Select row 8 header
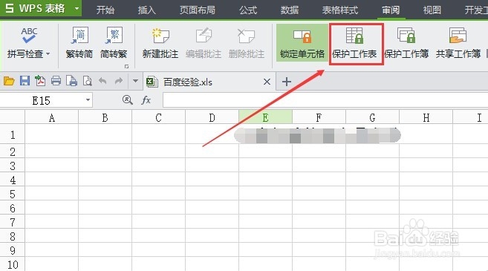This screenshot has width=488, height=271. (x=13, y=236)
